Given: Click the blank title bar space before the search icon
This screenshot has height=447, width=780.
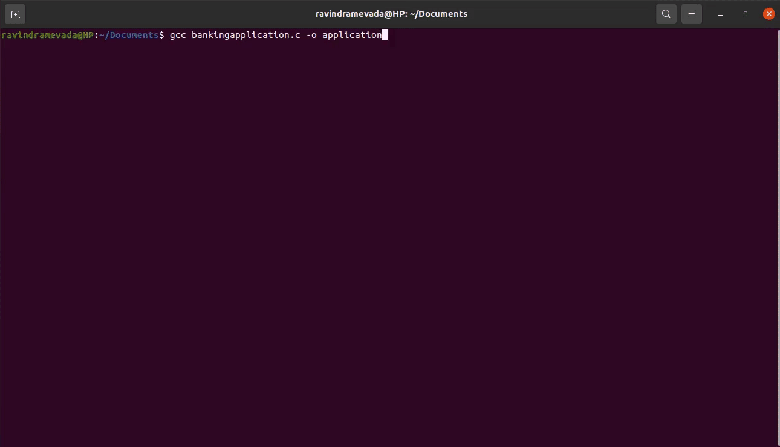Looking at the screenshot, I should pyautogui.click(x=562, y=14).
